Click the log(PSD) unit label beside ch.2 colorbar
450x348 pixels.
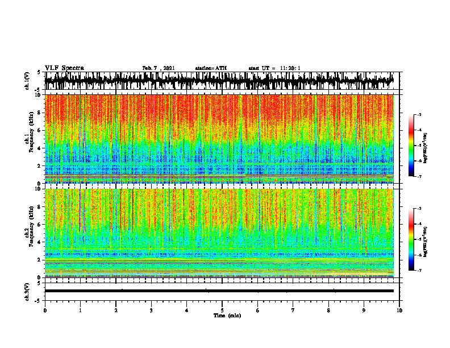(426, 242)
